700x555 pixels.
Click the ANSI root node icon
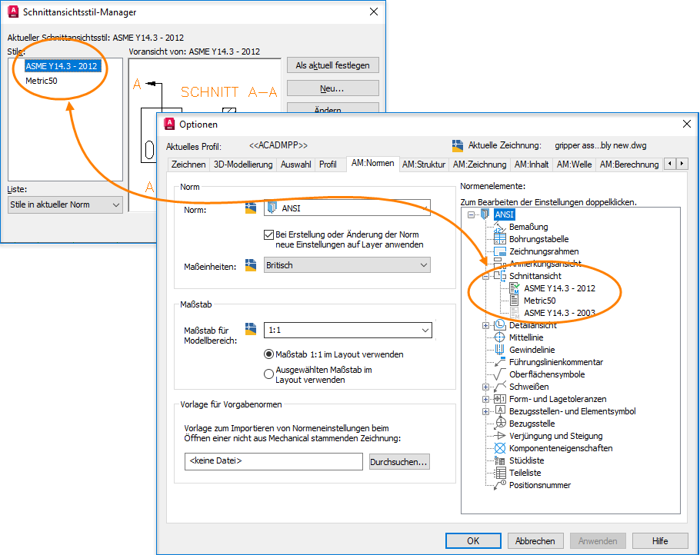[x=485, y=214]
